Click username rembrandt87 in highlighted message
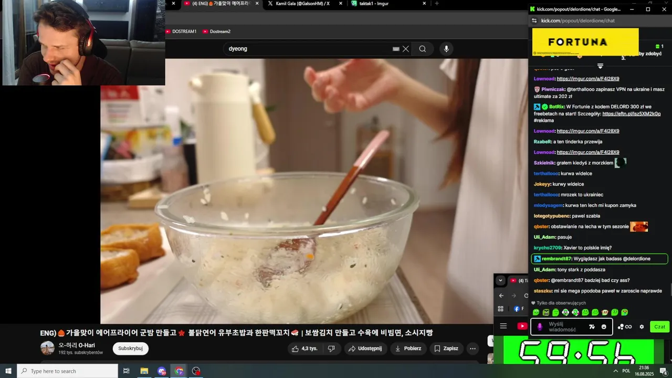The height and width of the screenshot is (378, 672). (x=556, y=259)
